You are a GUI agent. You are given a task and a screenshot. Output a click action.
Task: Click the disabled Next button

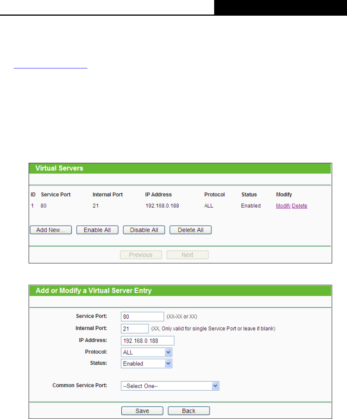(187, 255)
